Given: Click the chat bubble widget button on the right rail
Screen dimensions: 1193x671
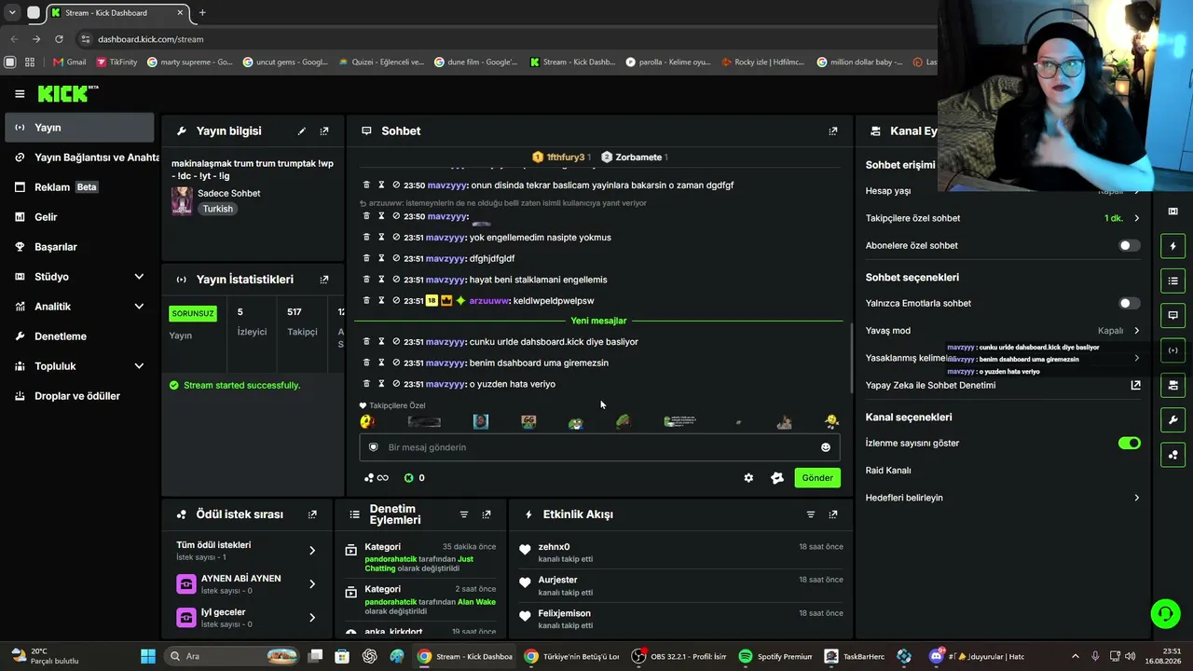Looking at the screenshot, I should (x=1172, y=315).
